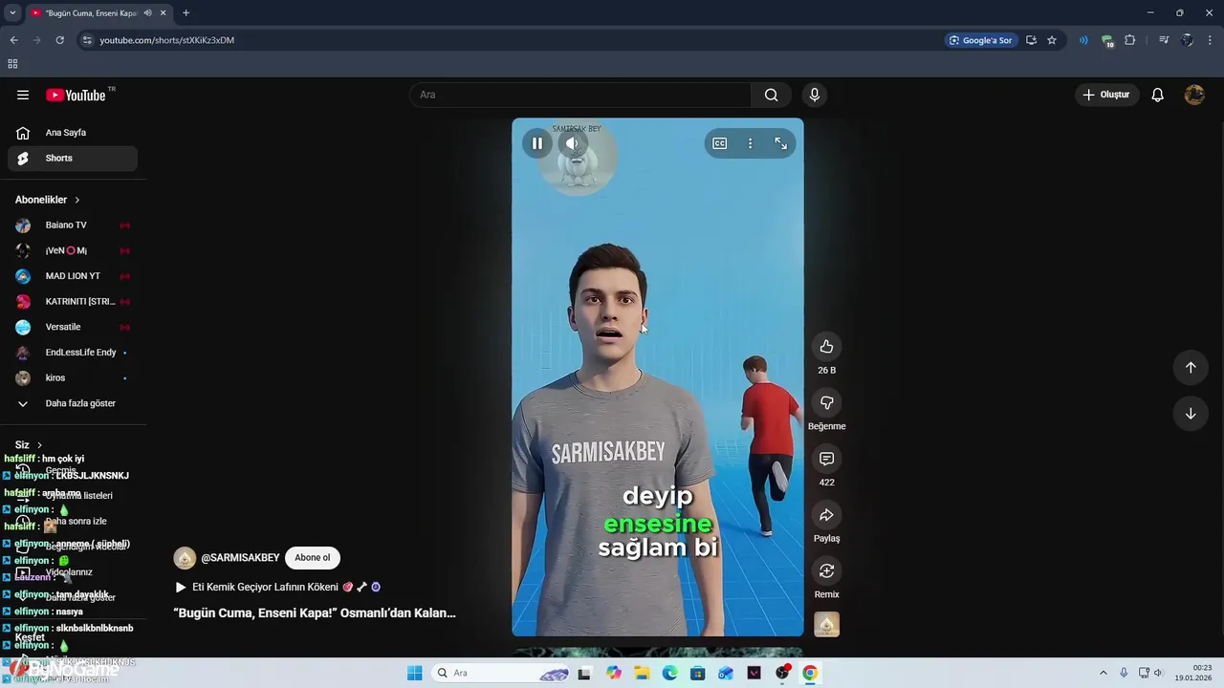1224x688 pixels.
Task: Go to next Short with down arrow
Action: tap(1191, 414)
